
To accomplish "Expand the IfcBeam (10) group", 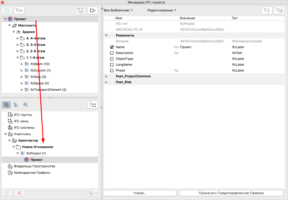I will point(22,64).
